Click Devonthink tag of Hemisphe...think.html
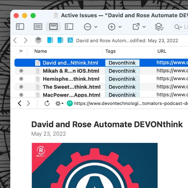 (x=122, y=79)
